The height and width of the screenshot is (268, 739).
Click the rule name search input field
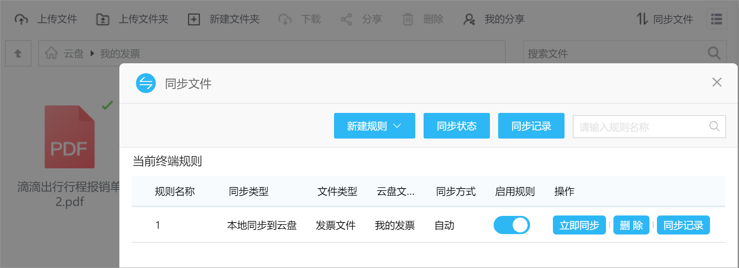click(640, 127)
